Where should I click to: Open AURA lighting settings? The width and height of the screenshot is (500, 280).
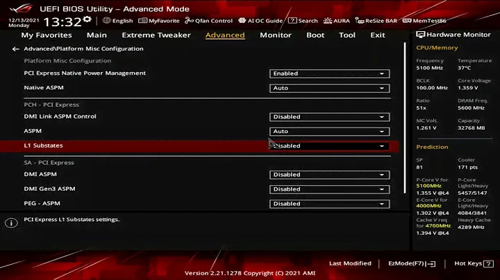point(336,21)
